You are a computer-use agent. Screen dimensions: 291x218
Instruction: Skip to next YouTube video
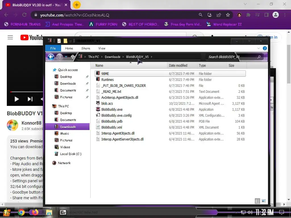[x=30, y=99]
